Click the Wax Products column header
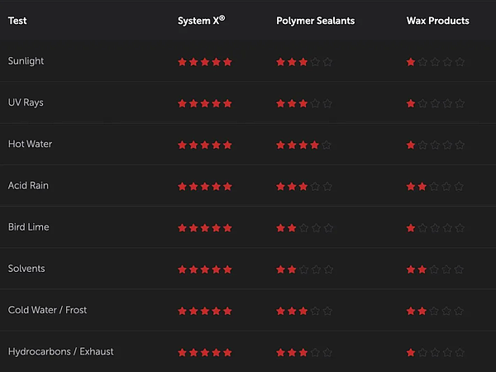 tap(437, 21)
